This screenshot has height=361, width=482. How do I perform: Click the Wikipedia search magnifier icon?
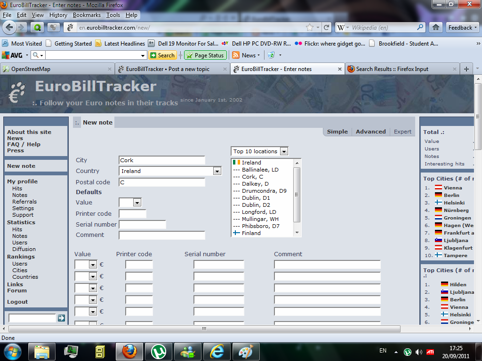coord(420,27)
